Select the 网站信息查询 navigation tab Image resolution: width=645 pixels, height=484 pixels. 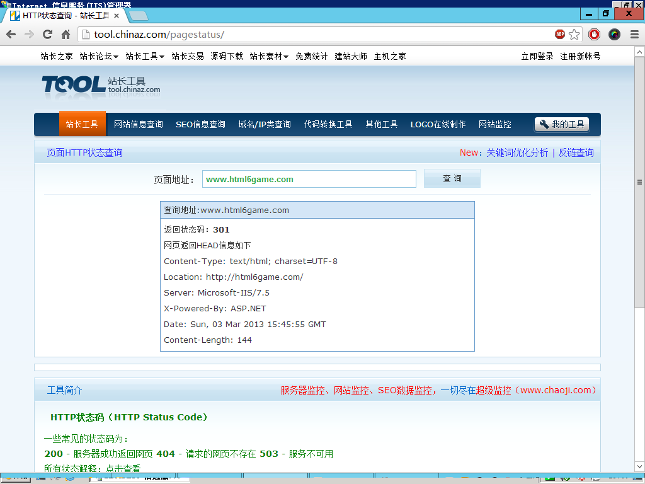coord(138,124)
